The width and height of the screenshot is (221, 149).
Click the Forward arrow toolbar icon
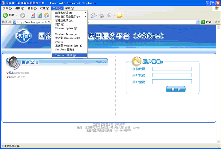pos(22,15)
